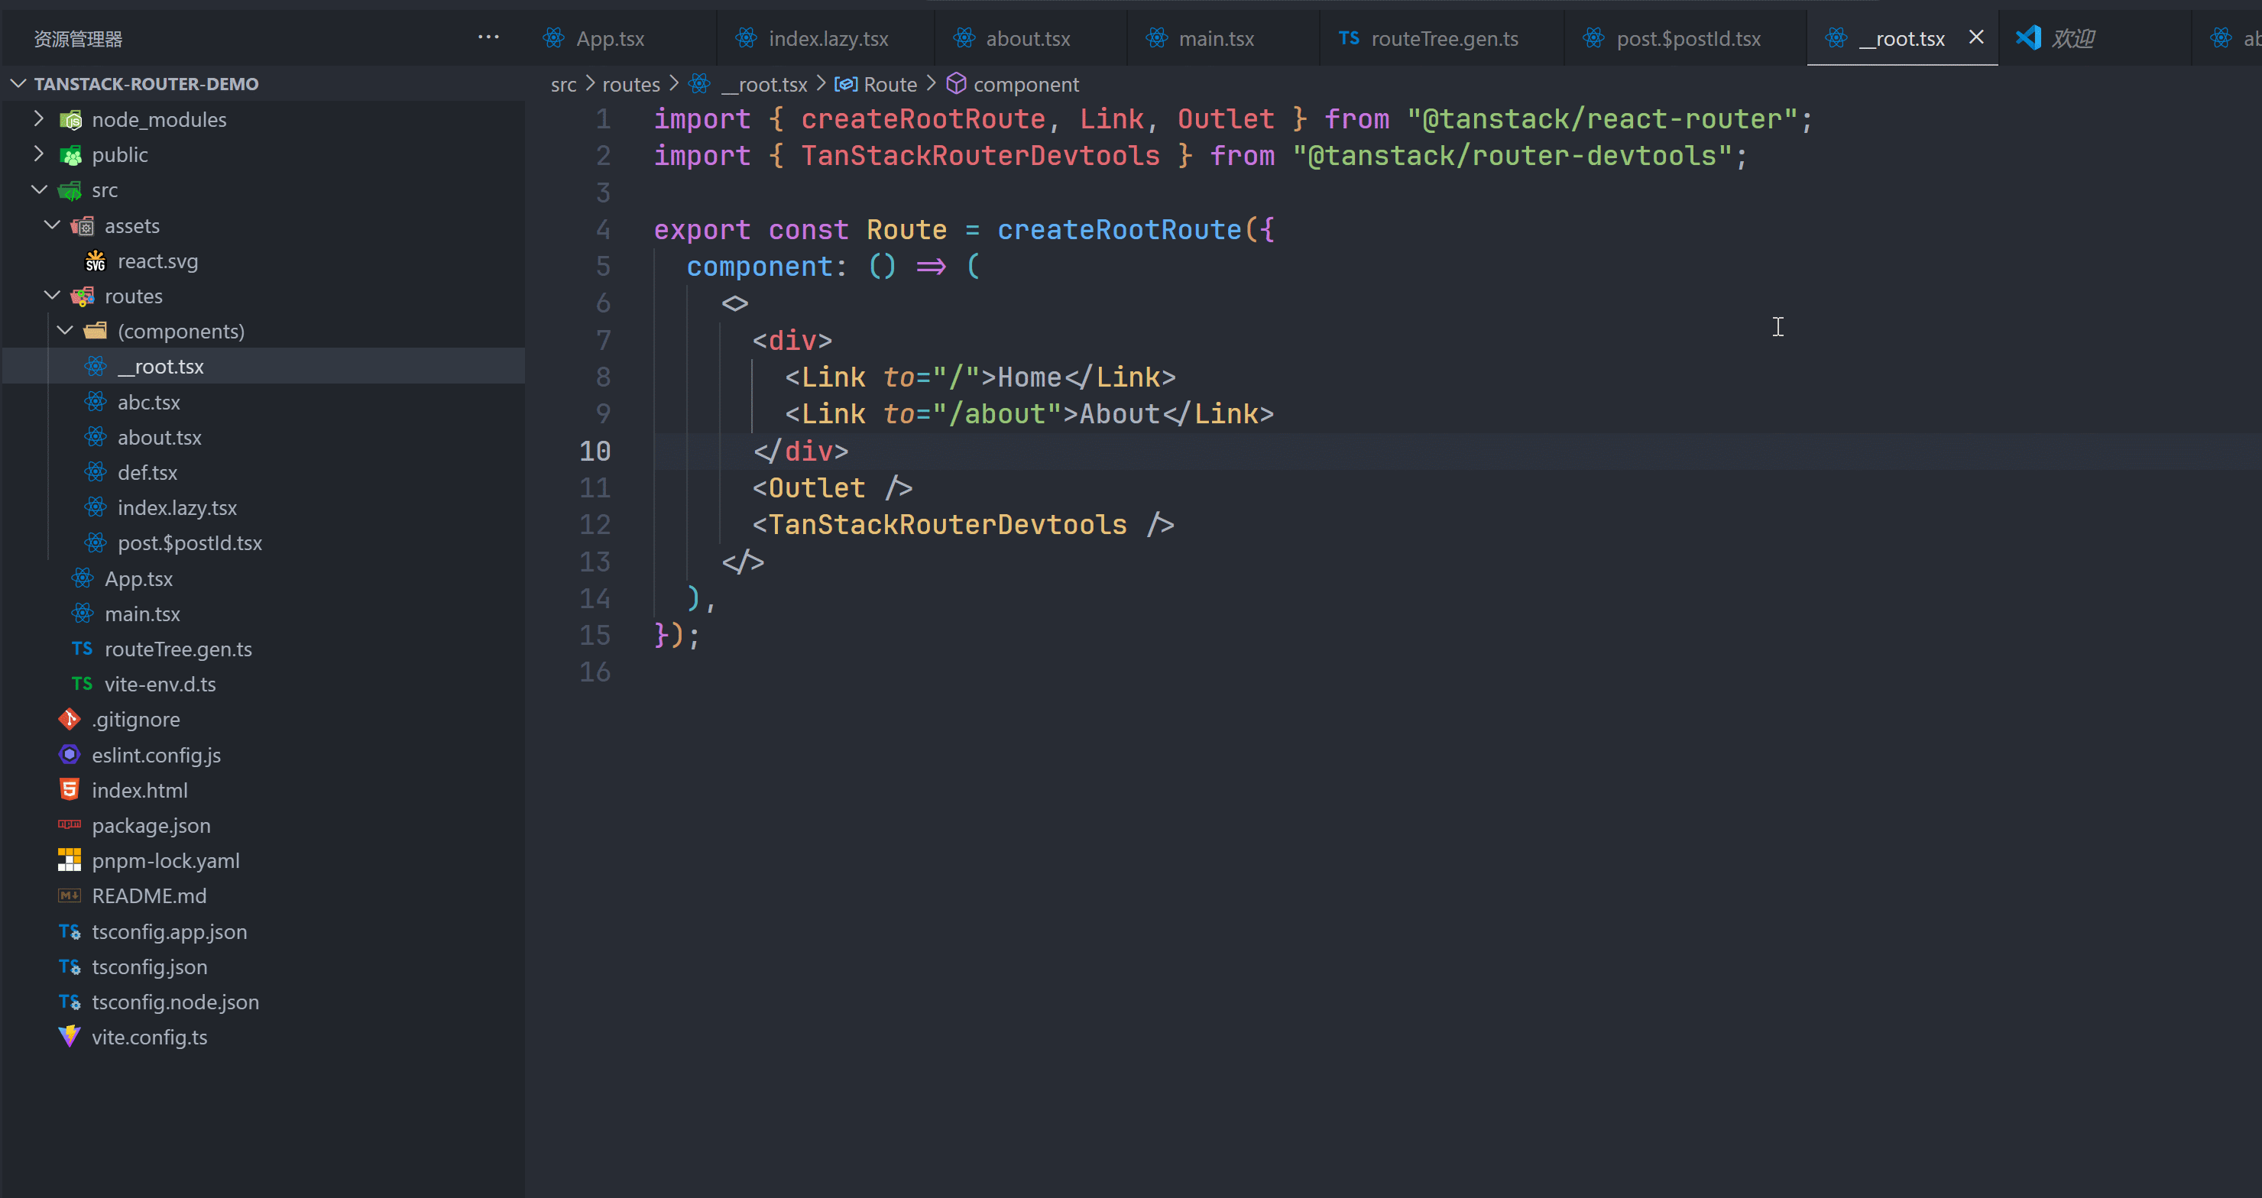
Task: Click VS Code logo on the 欢迎 tab
Action: (2027, 39)
